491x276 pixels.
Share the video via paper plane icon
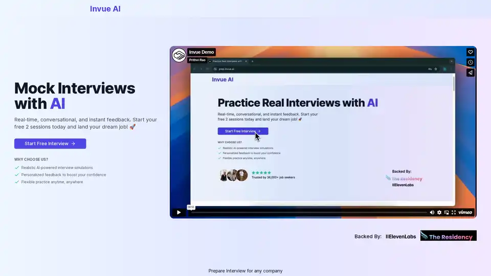(471, 73)
